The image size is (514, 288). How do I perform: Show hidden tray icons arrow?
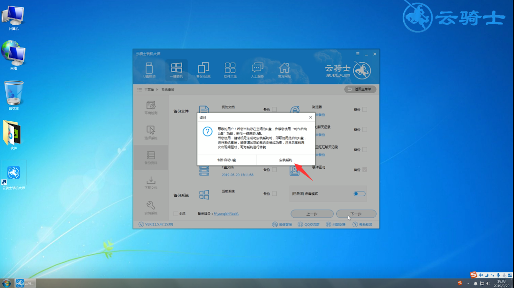468,283
